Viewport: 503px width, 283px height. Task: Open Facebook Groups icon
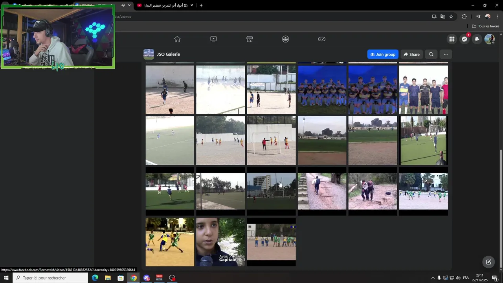(286, 39)
